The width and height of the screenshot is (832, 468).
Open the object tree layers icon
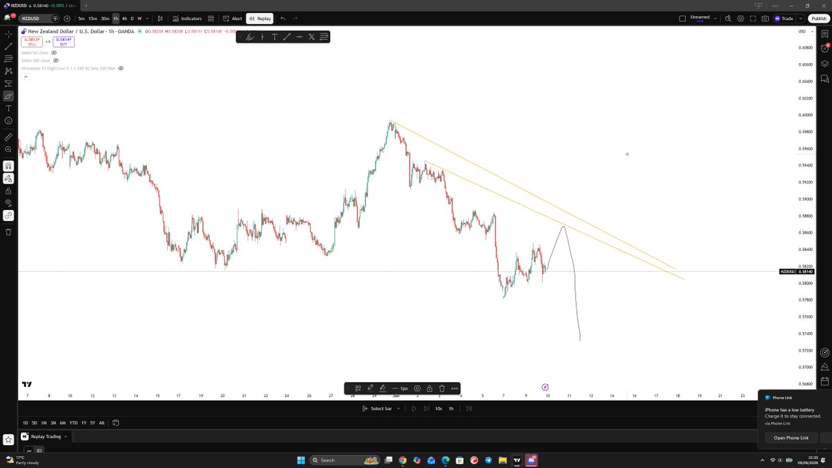pyautogui.click(x=824, y=64)
